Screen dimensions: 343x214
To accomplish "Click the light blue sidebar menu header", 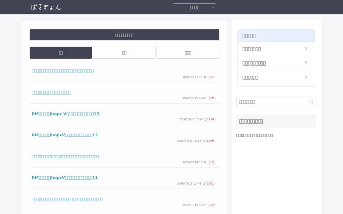I will click(x=276, y=36).
